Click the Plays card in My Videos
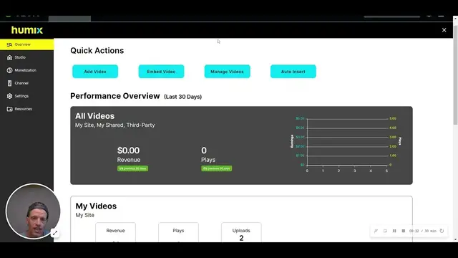 (x=178, y=232)
